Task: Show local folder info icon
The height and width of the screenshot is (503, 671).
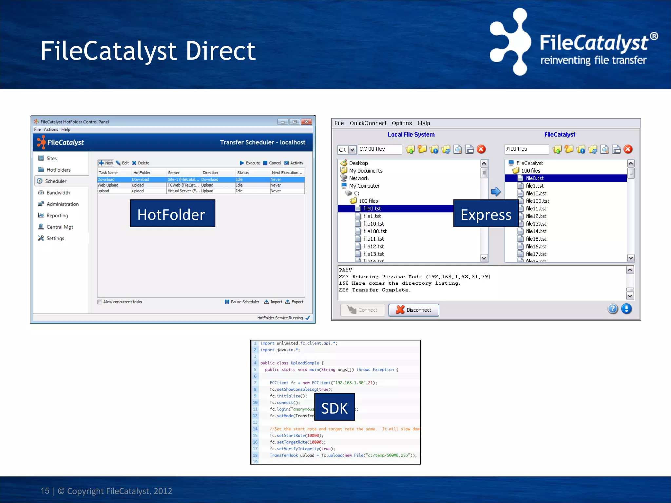Action: click(434, 150)
